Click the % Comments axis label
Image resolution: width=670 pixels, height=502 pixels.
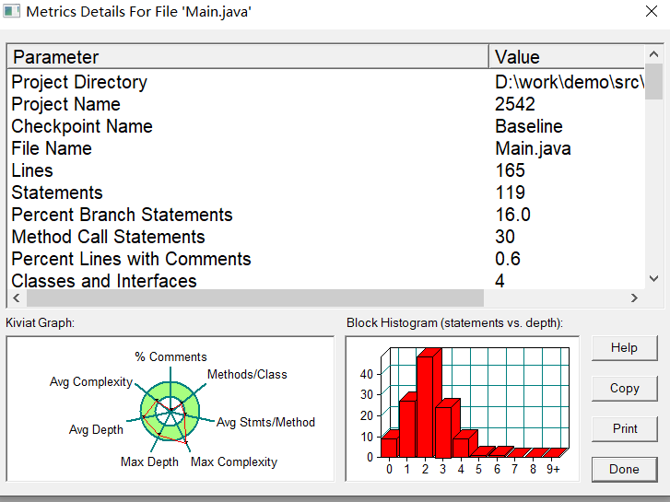(x=170, y=356)
